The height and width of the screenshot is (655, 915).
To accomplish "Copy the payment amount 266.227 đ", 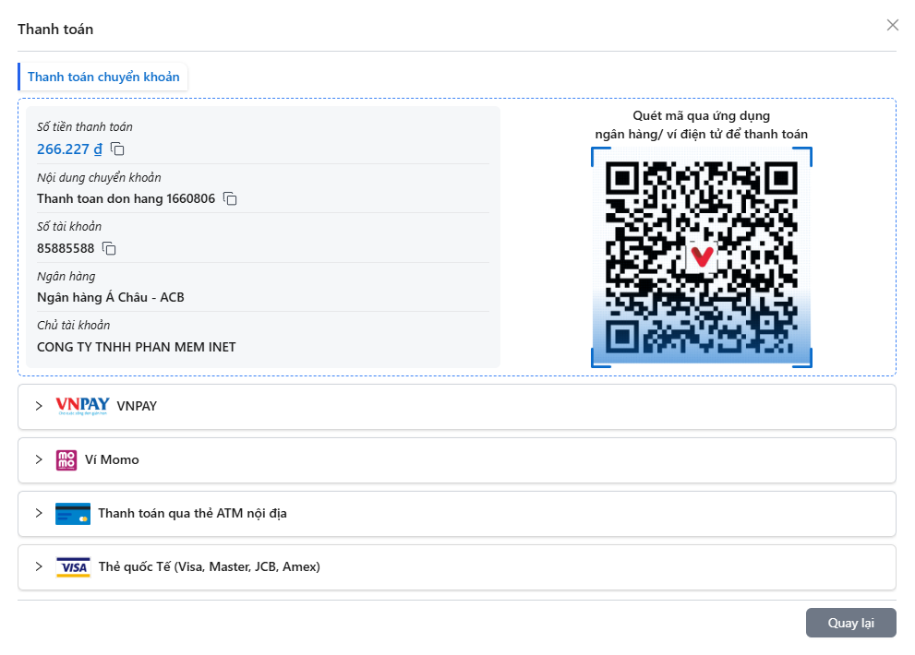I will point(117,149).
